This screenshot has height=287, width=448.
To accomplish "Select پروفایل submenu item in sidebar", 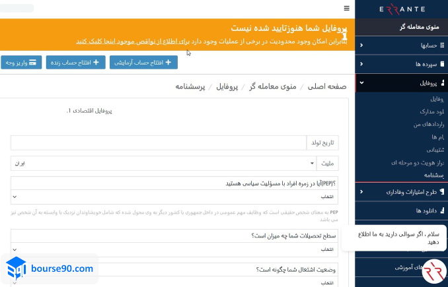I will point(437,99).
